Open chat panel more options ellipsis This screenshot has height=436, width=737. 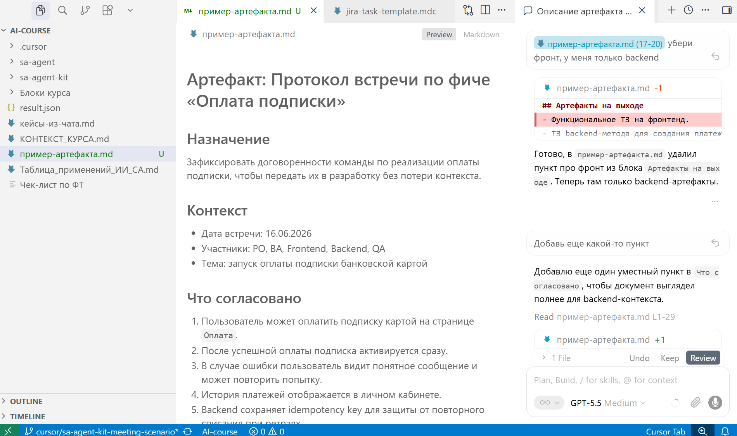tap(706, 10)
